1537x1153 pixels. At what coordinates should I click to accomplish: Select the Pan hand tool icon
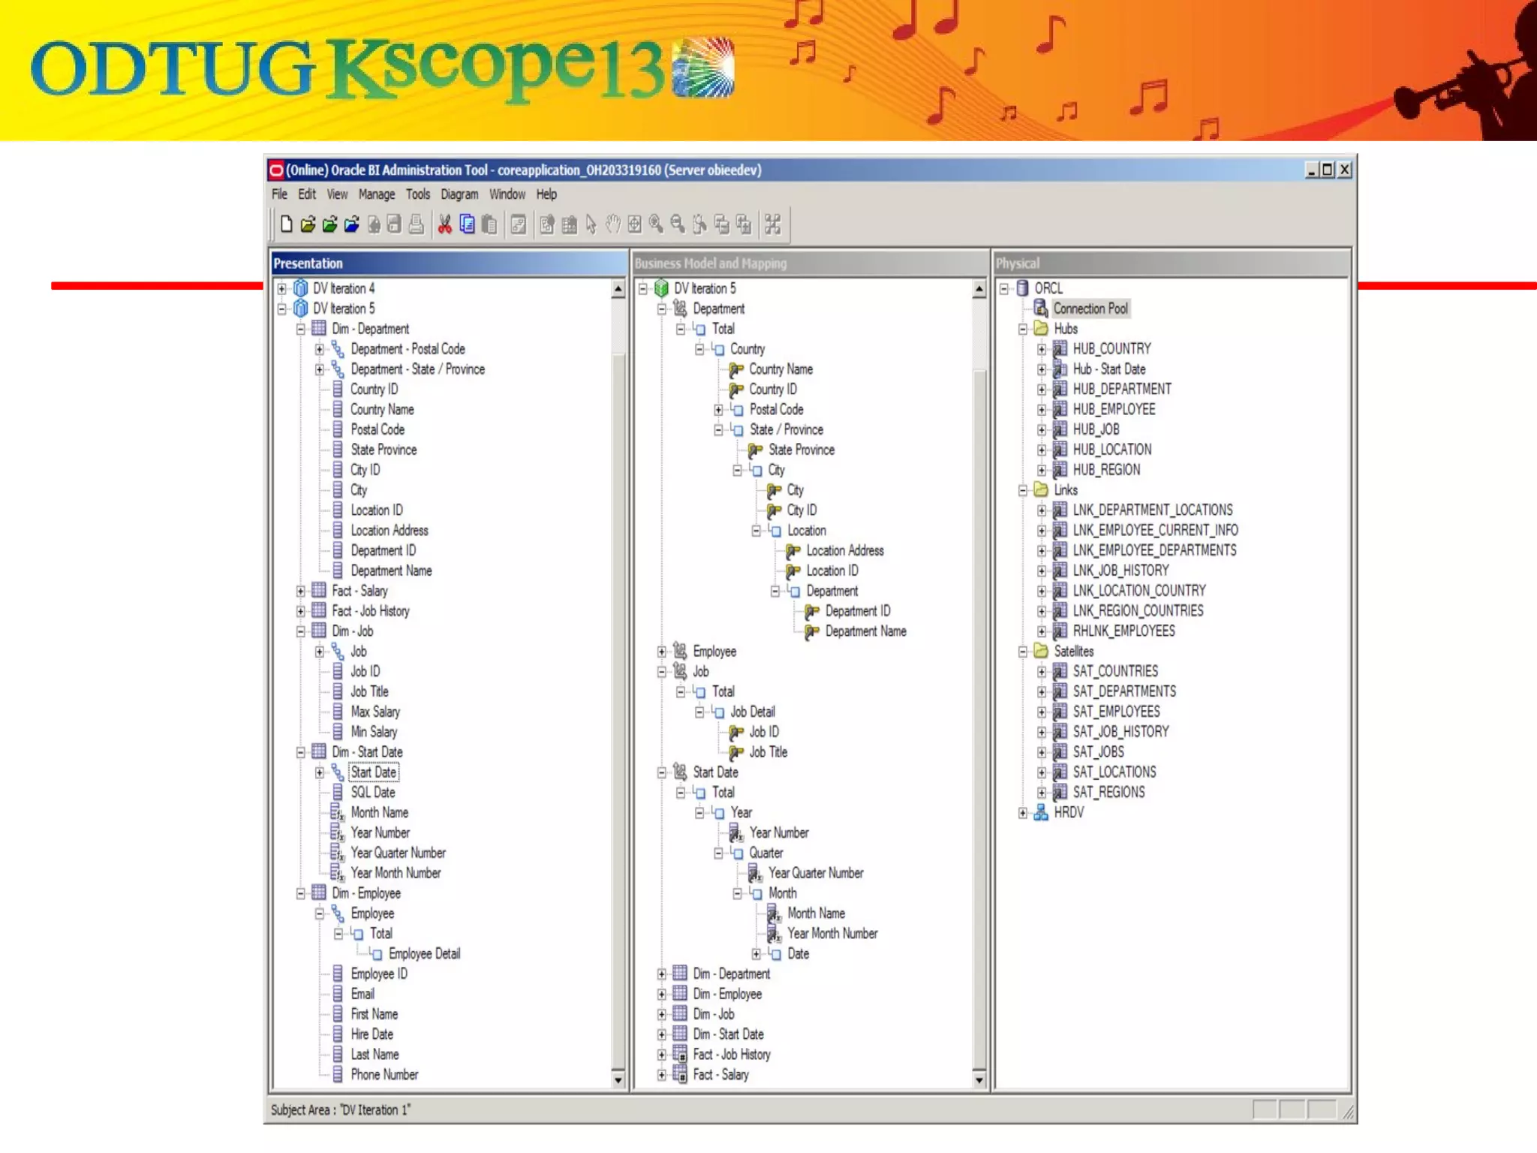click(613, 224)
